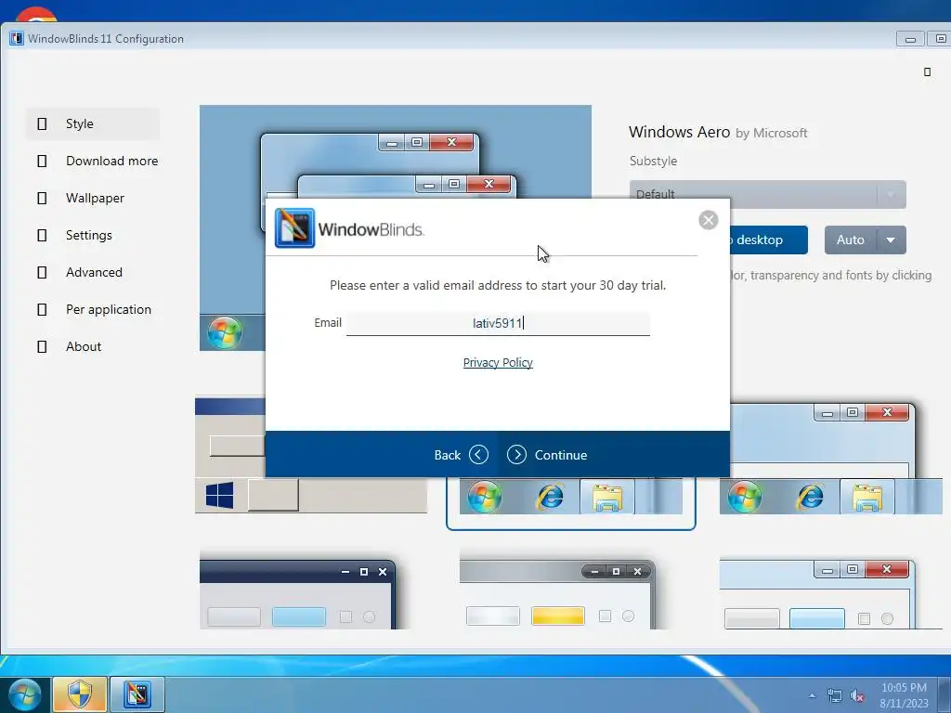Screen dimensions: 951x713
Task: Click the Back button in dialog
Action: [461, 455]
